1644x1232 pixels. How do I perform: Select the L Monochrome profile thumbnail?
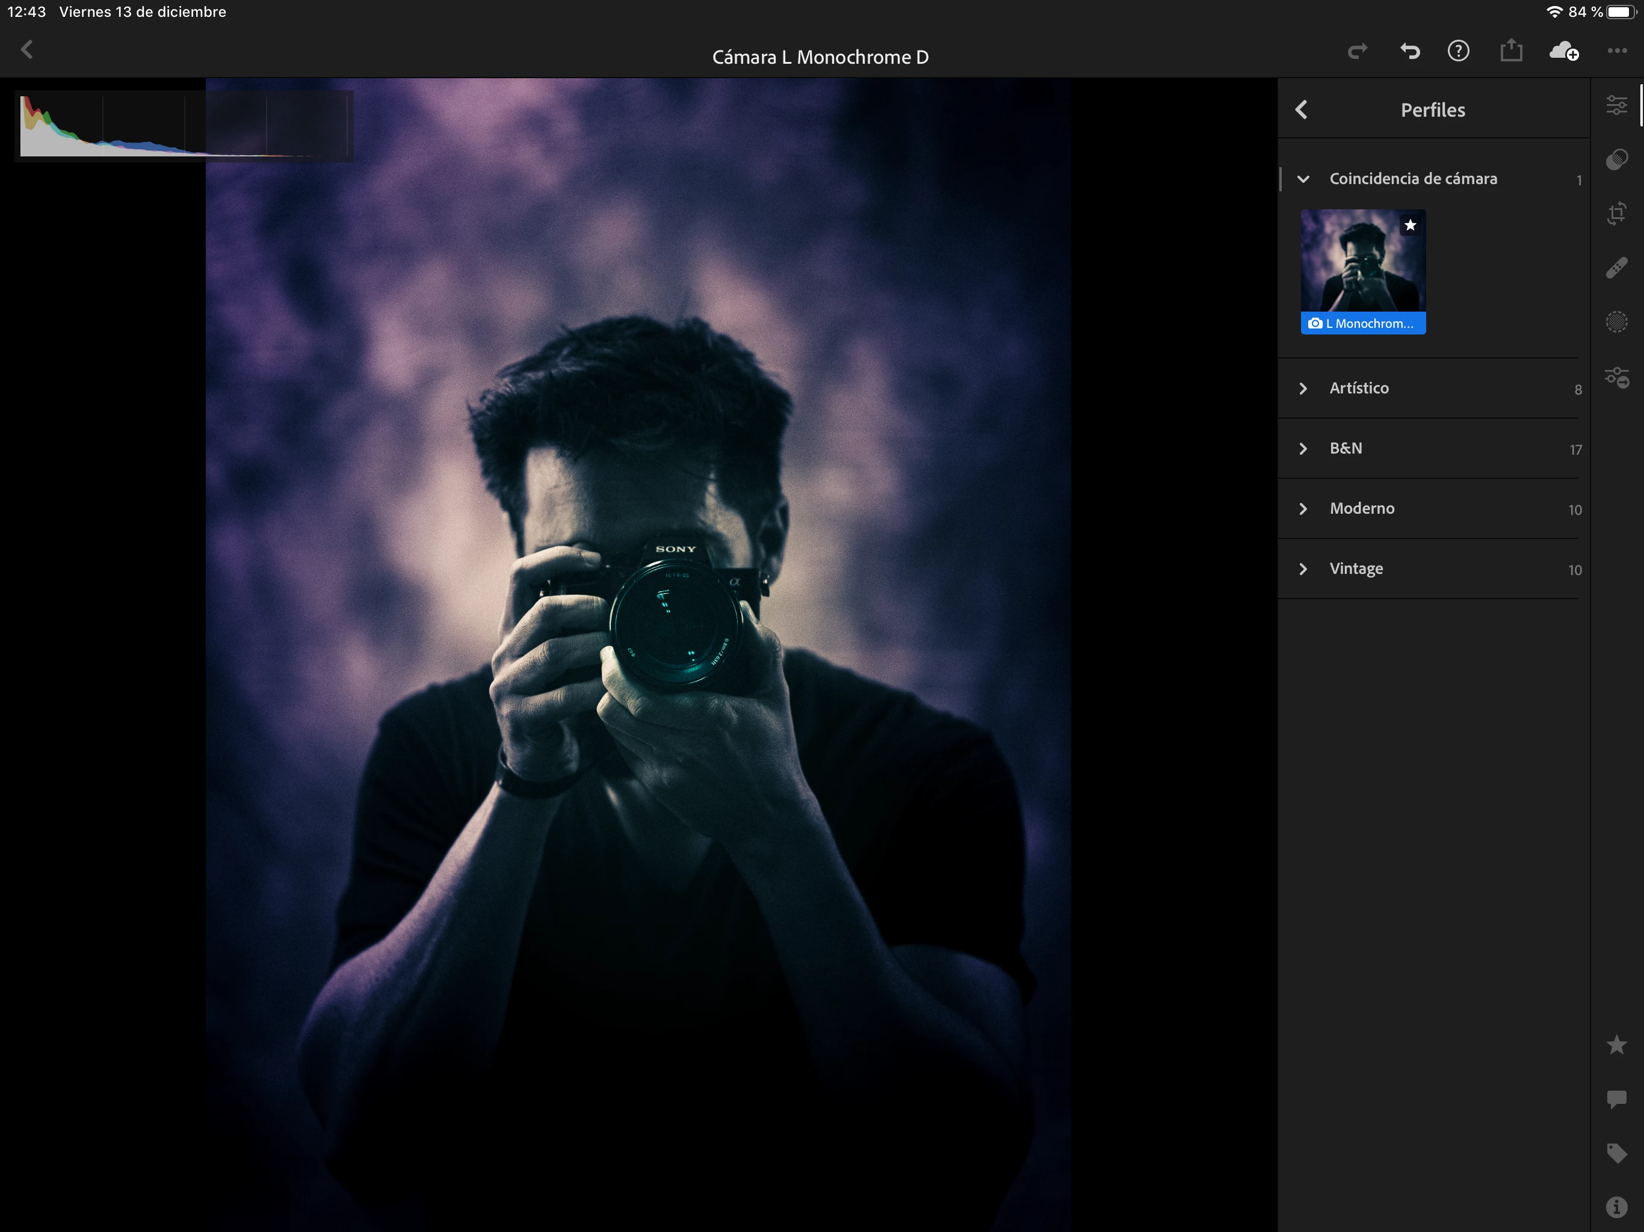[1362, 271]
